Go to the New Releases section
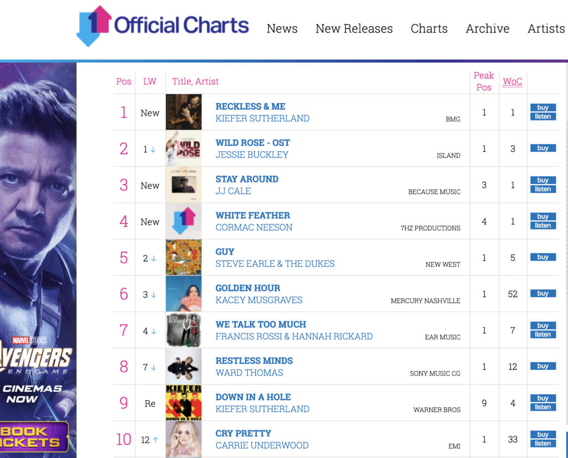This screenshot has width=568, height=458. tap(354, 28)
